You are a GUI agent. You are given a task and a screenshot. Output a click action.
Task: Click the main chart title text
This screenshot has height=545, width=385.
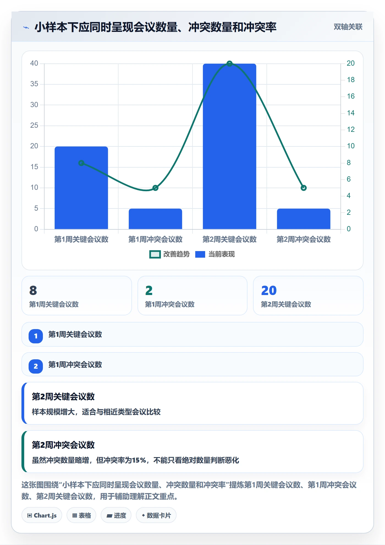[155, 27]
